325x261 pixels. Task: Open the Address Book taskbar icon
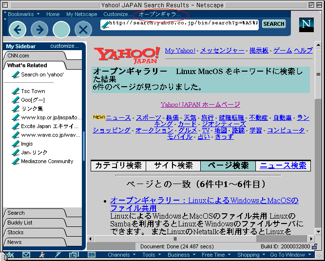[74, 255]
